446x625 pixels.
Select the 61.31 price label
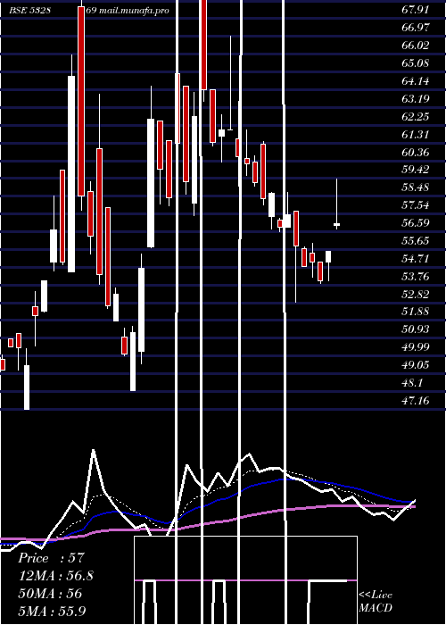[416, 135]
